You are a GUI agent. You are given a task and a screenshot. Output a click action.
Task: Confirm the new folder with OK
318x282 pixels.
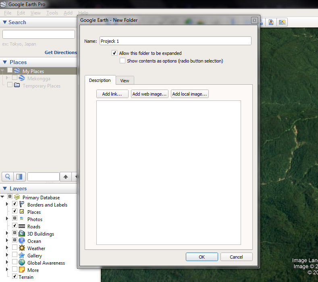point(202,257)
